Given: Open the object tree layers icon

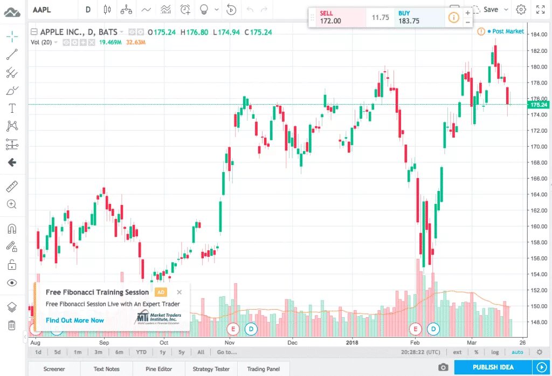Looking at the screenshot, I should tap(12, 307).
